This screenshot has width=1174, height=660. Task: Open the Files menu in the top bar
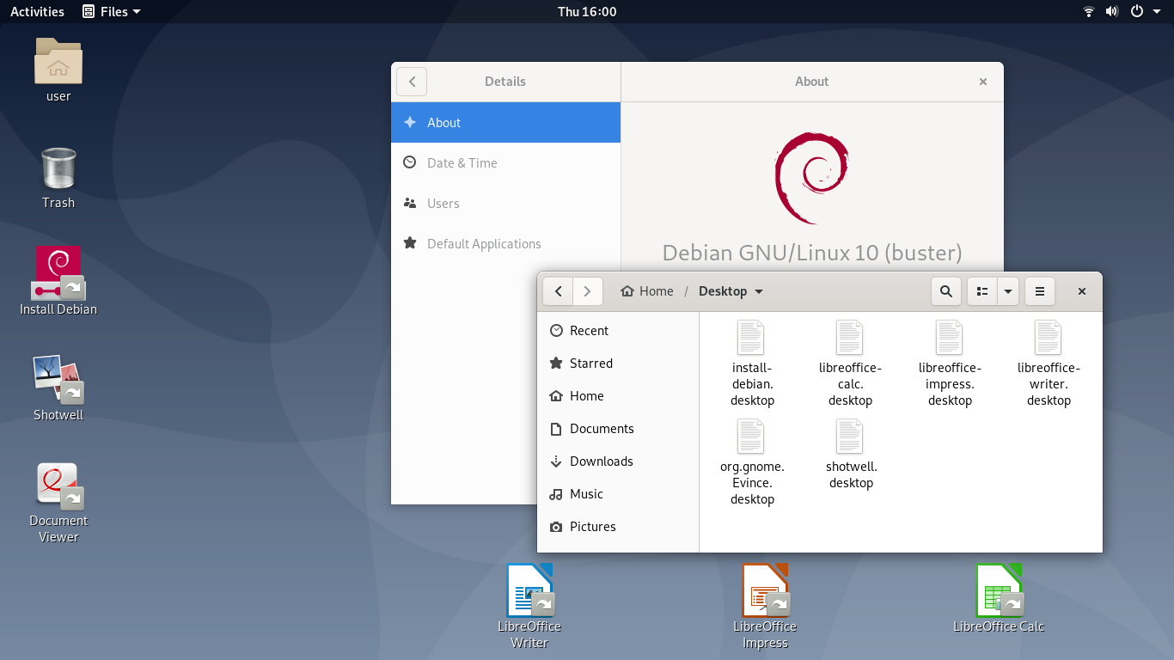[x=111, y=11]
